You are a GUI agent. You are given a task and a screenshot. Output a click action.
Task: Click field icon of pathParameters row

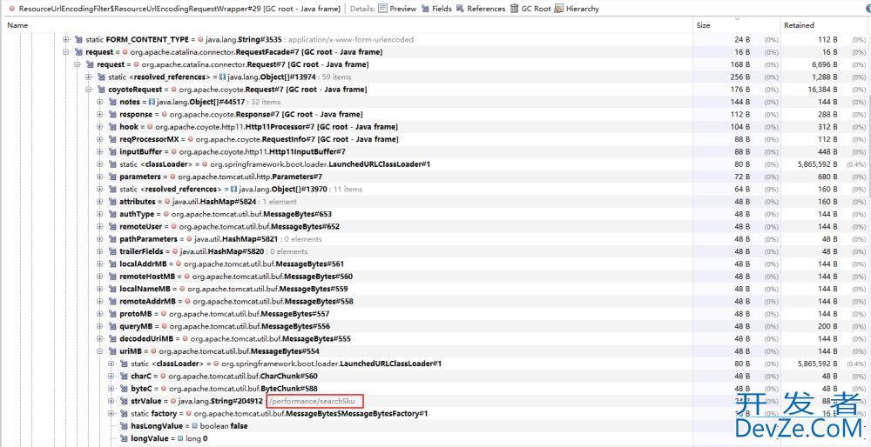(112, 239)
